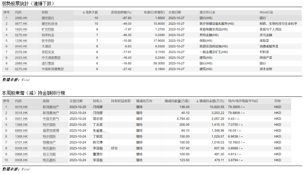Open stock code 0045.HK link
Screen dimensions: 304x174
(21, 46)
